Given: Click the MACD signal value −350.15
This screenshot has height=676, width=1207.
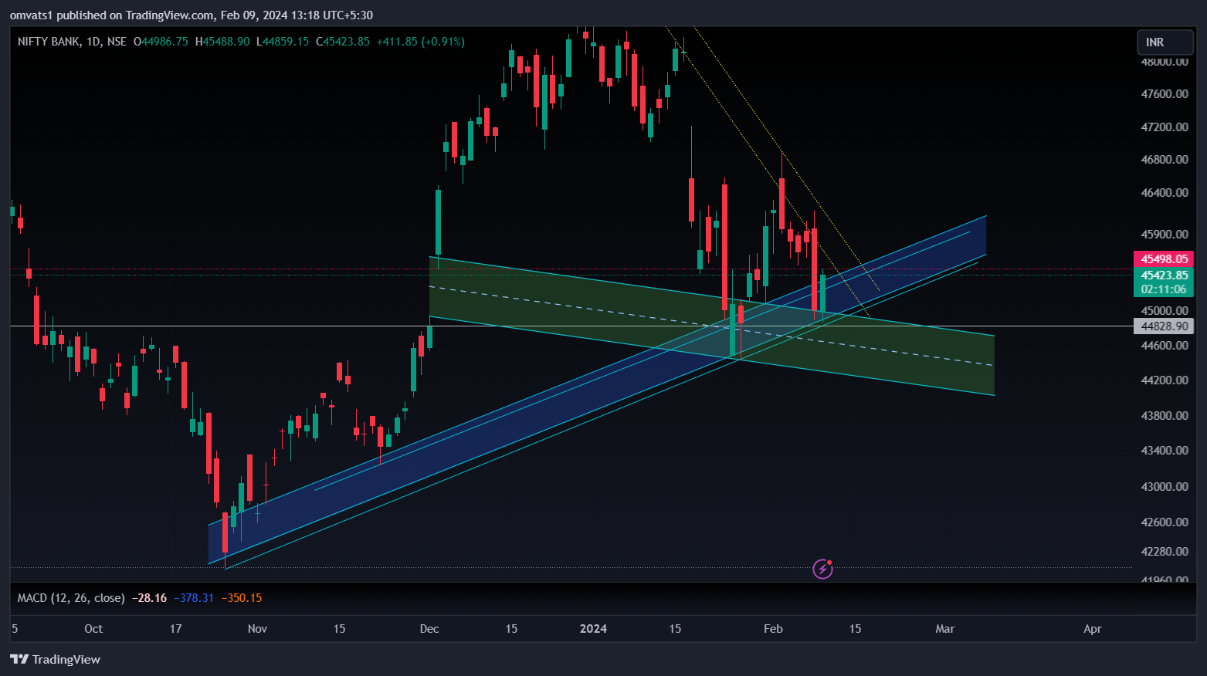Looking at the screenshot, I should [x=242, y=598].
